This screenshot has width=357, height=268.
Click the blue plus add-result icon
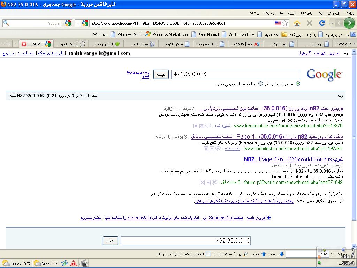pyautogui.click(x=269, y=218)
